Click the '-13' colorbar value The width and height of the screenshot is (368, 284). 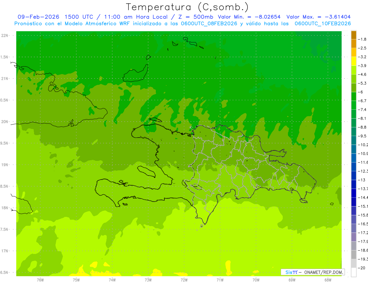tap(362, 180)
